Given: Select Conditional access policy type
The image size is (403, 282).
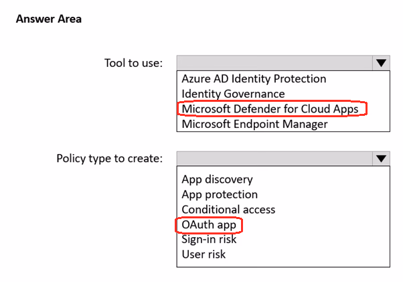Looking at the screenshot, I should click(228, 210).
